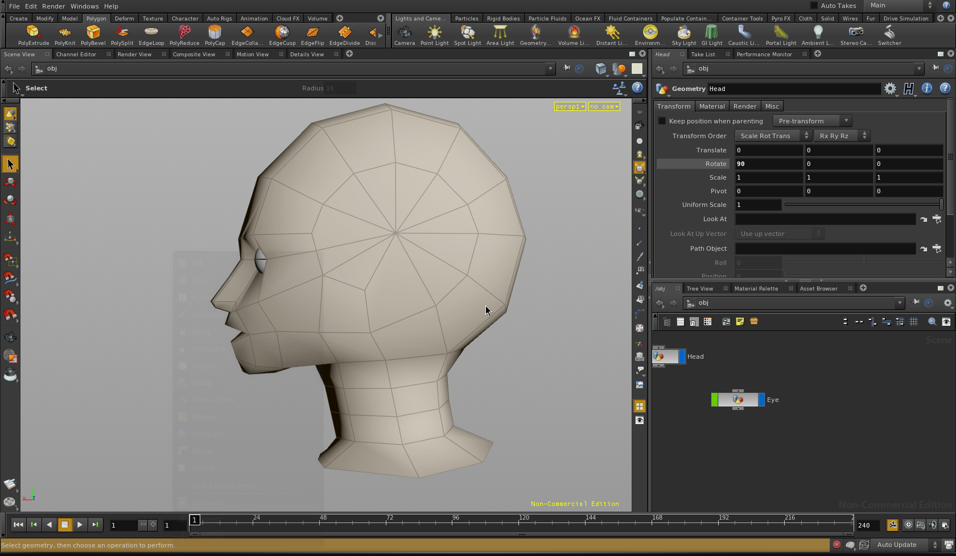This screenshot has width=956, height=556.
Task: Open the Rx Ry Rz rotation order dropdown
Action: (841, 136)
